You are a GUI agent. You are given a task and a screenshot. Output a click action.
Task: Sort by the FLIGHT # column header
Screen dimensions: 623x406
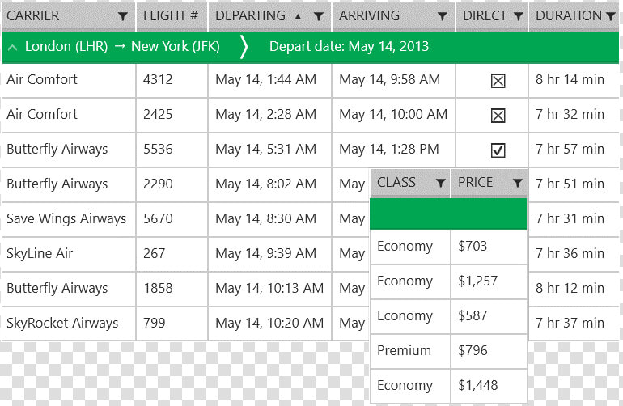tap(171, 15)
